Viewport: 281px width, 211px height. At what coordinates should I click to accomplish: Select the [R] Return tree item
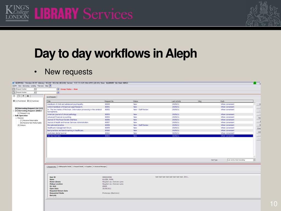(x=22, y=125)
